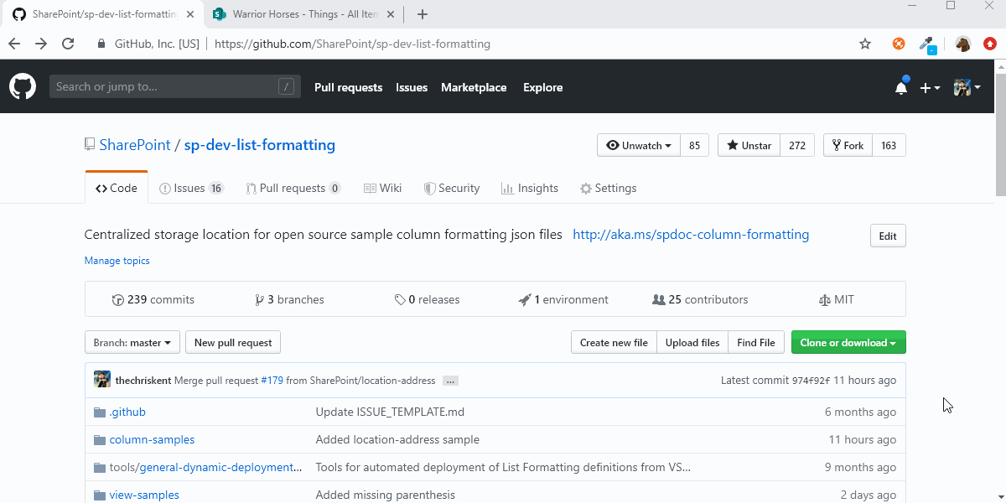Reload the page
The width and height of the screenshot is (1006, 503).
coord(68,44)
